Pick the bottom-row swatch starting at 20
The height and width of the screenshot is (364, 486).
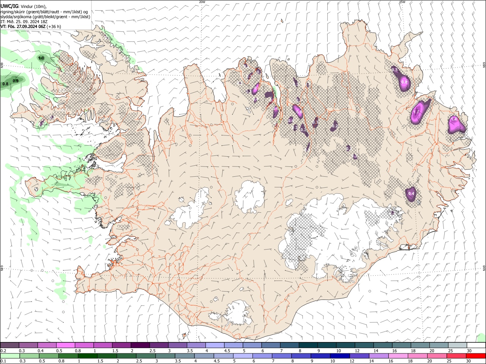pyautogui.click(x=437, y=356)
